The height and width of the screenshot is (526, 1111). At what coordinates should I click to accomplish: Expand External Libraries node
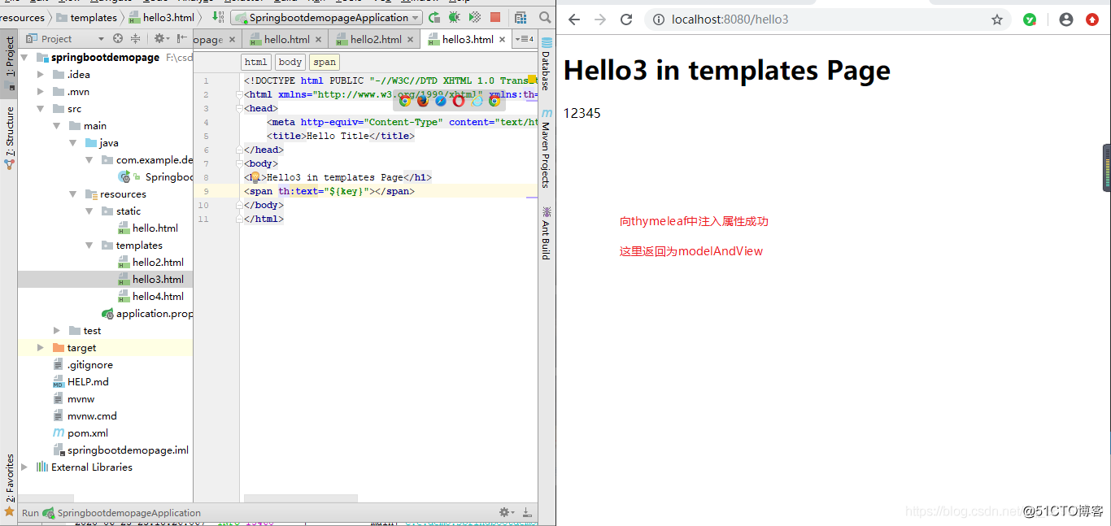click(24, 467)
